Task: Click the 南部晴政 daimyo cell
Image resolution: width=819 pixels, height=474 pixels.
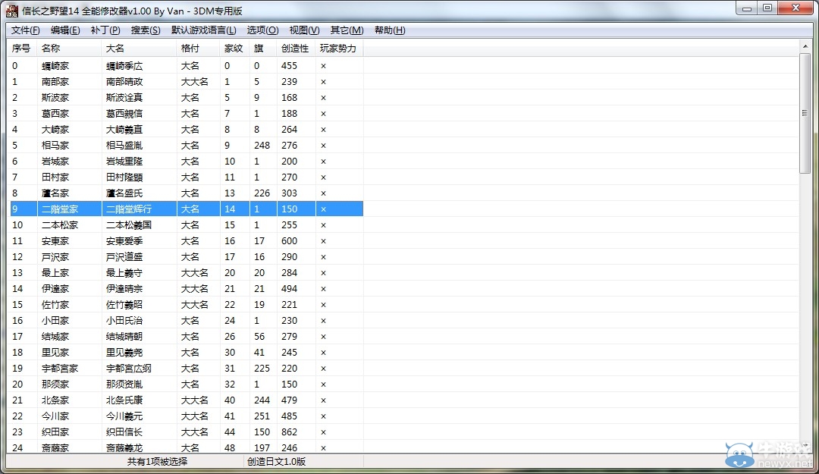Action: [124, 81]
